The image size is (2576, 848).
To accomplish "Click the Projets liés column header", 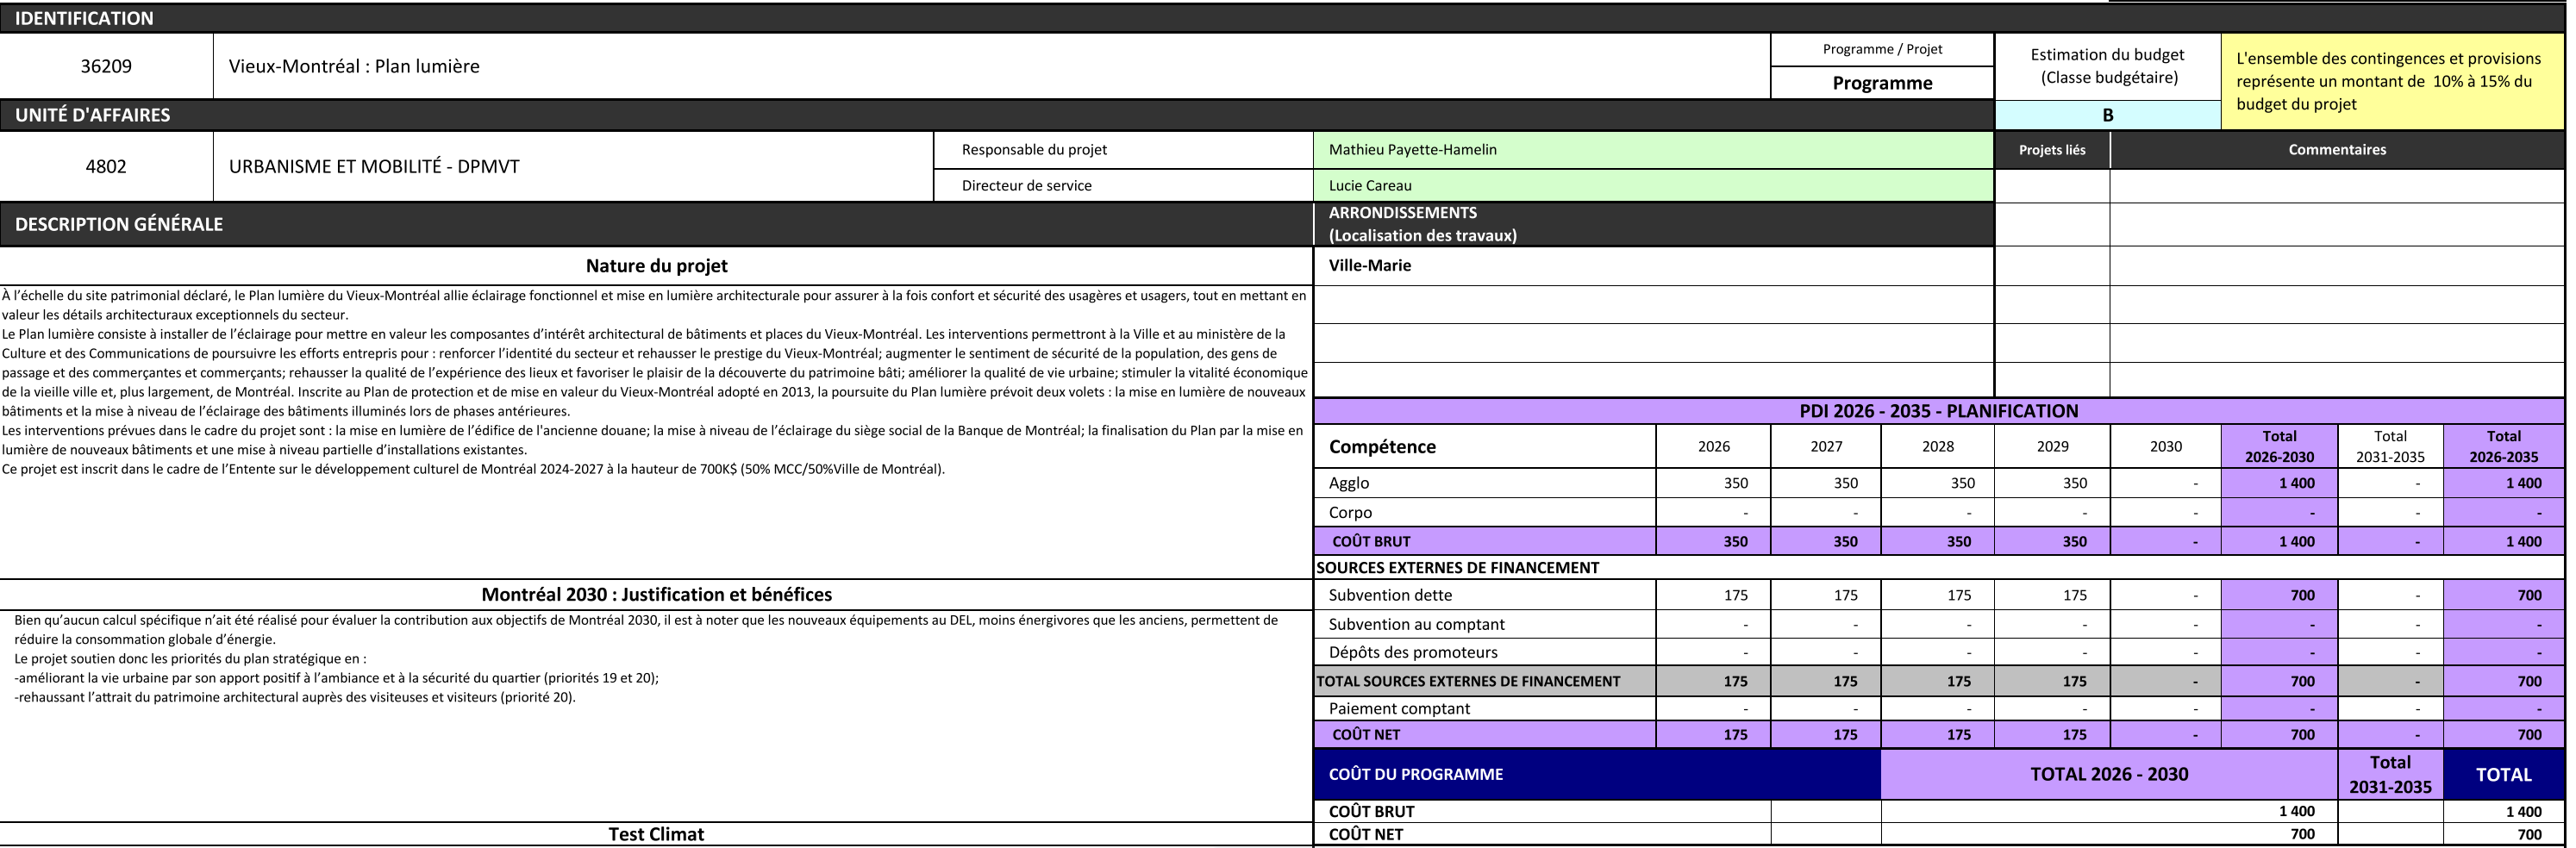I will coord(2051,150).
